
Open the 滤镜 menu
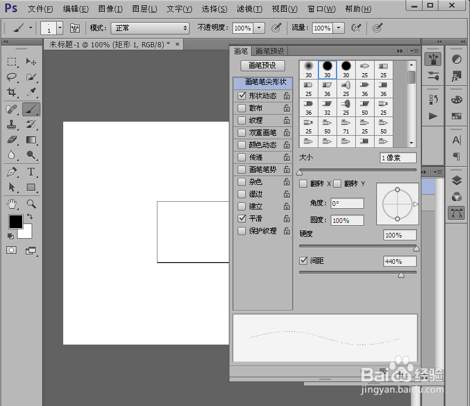pyautogui.click(x=251, y=9)
